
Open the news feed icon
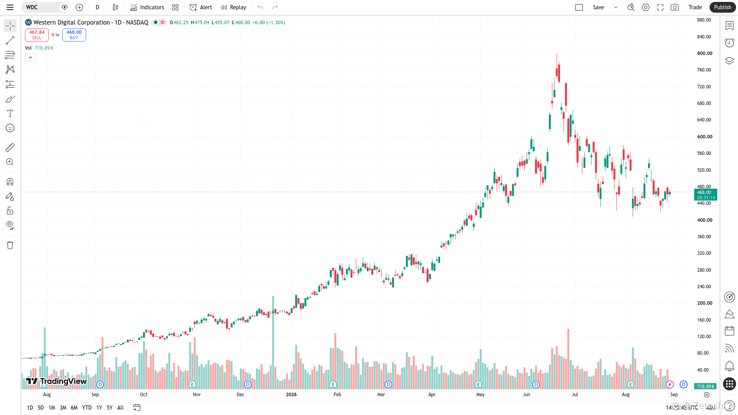(x=729, y=348)
